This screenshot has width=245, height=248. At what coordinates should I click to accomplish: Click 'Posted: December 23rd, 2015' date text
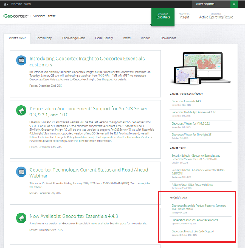coord(46,86)
